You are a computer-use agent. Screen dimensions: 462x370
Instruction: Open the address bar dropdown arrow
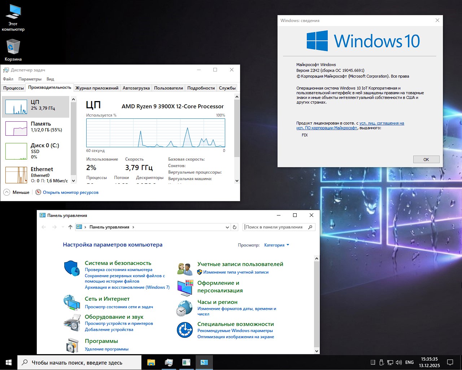tap(227, 227)
